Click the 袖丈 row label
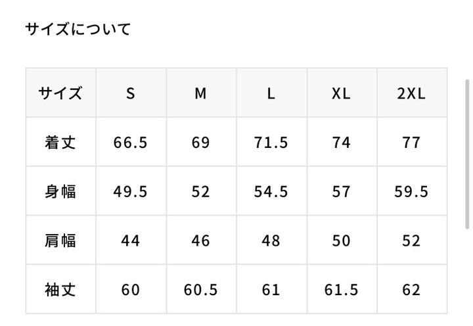473x326 pixels. [60, 289]
